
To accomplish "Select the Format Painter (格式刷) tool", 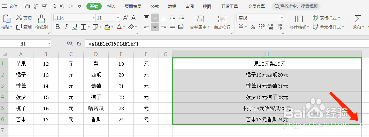I will click(41, 22).
